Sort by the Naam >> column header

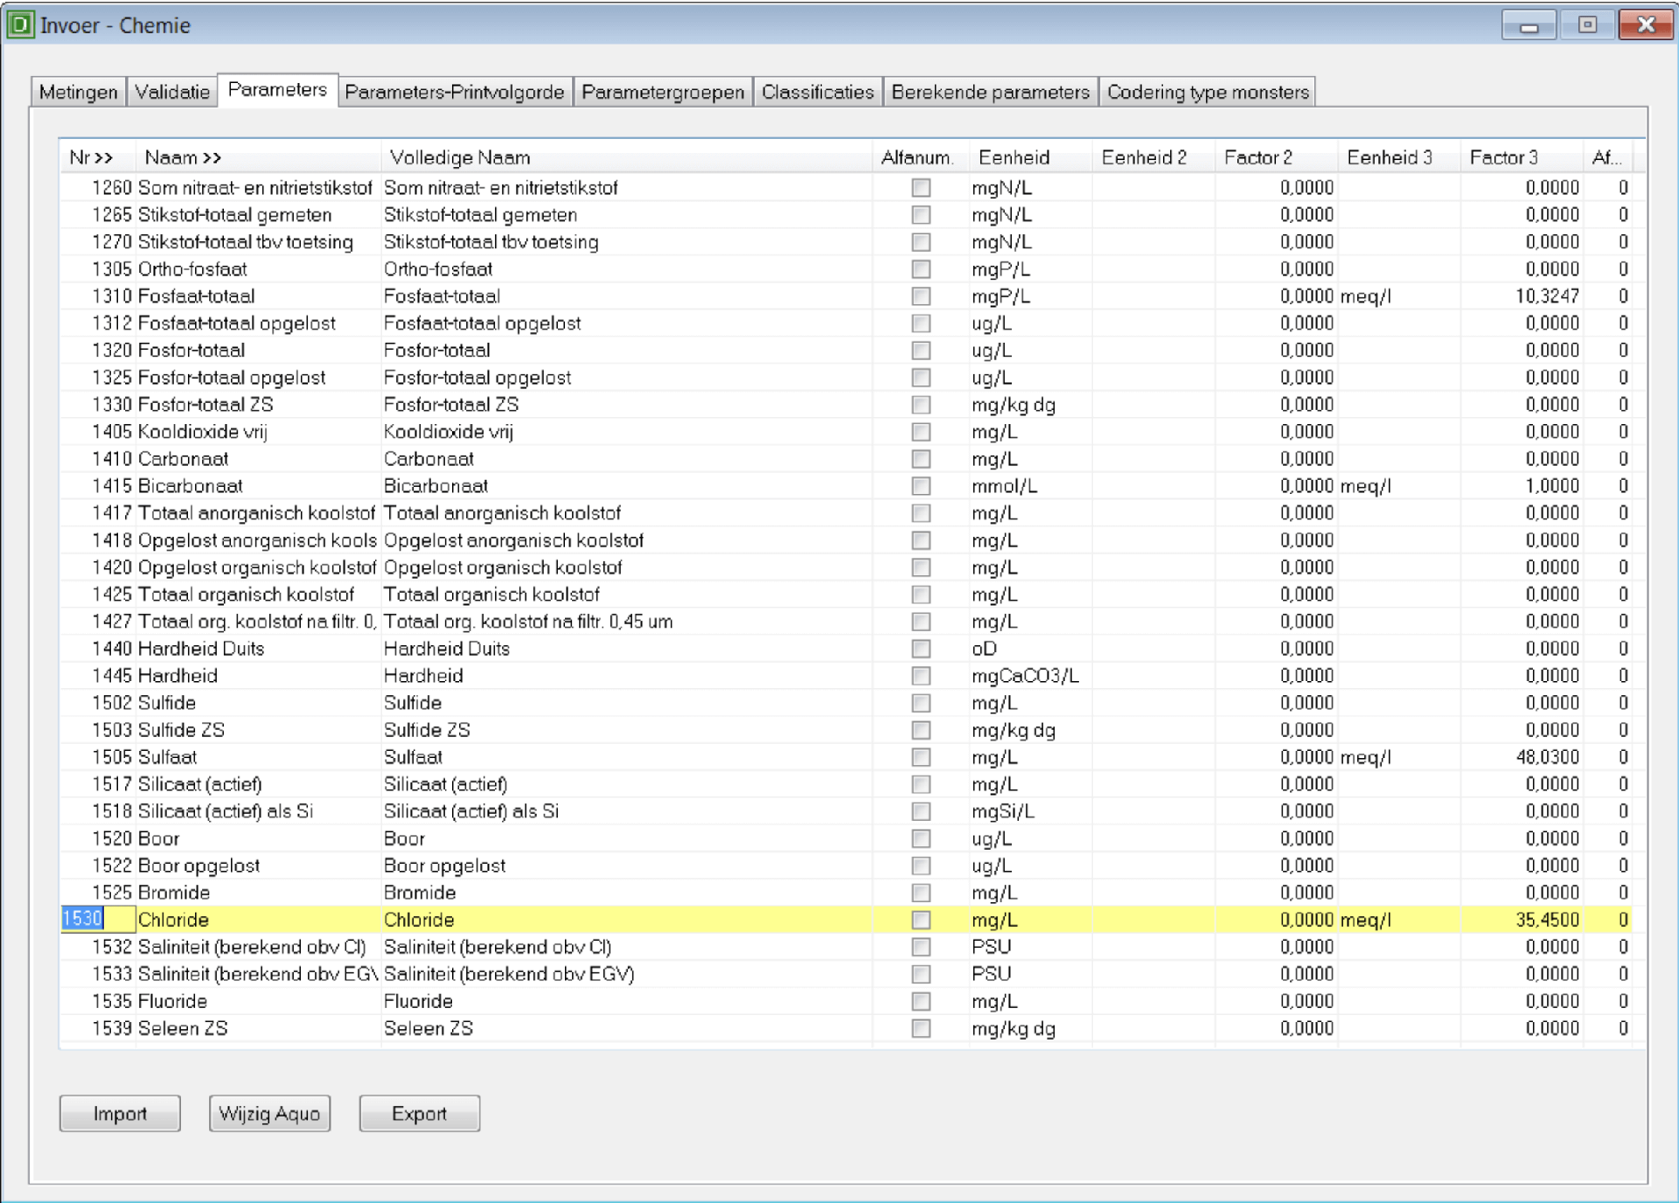258,157
